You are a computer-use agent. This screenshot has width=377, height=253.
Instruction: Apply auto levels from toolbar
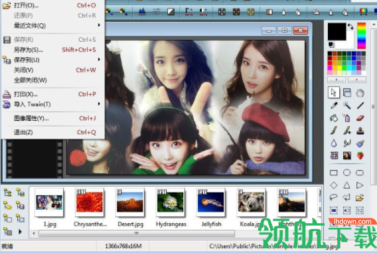[188, 11]
